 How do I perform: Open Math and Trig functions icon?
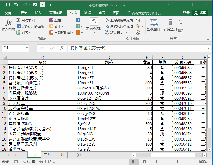pos(78,26)
